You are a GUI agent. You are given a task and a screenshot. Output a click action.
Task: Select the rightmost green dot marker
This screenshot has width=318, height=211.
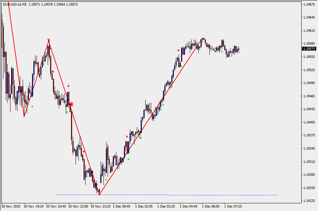click(x=222, y=52)
